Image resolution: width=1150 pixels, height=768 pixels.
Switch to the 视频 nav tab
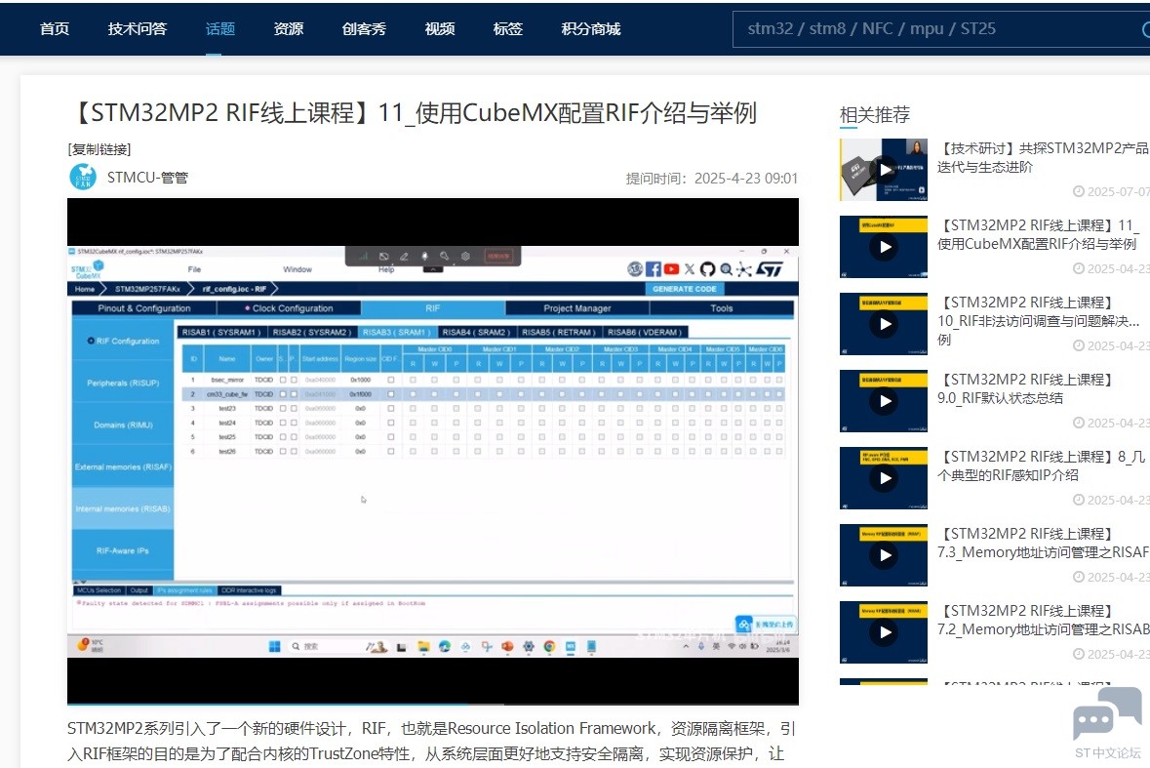(x=440, y=28)
